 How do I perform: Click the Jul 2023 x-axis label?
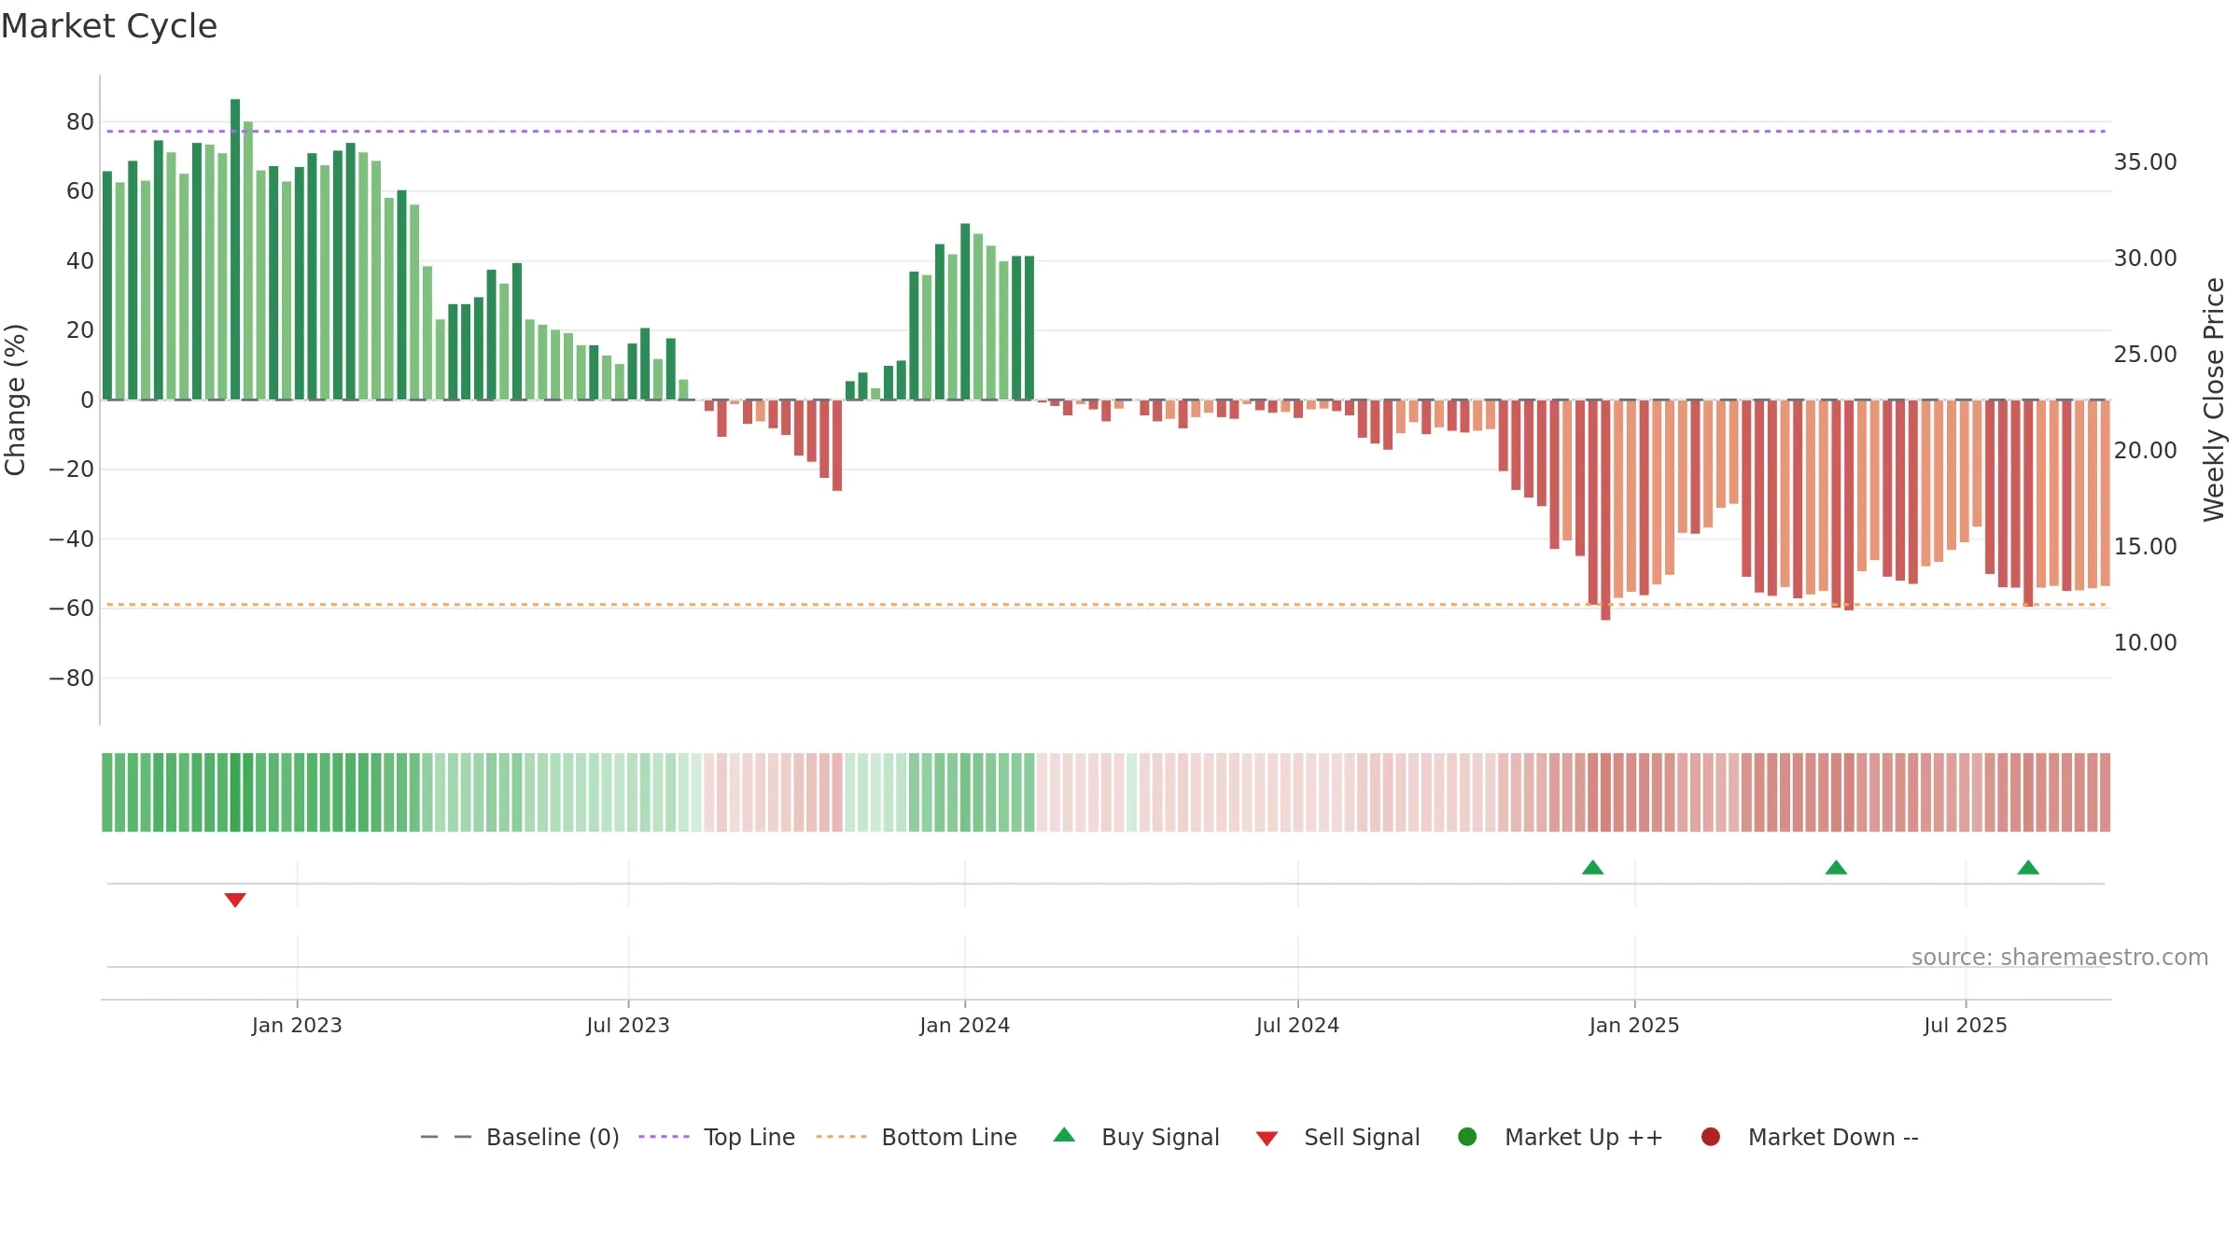click(628, 1026)
